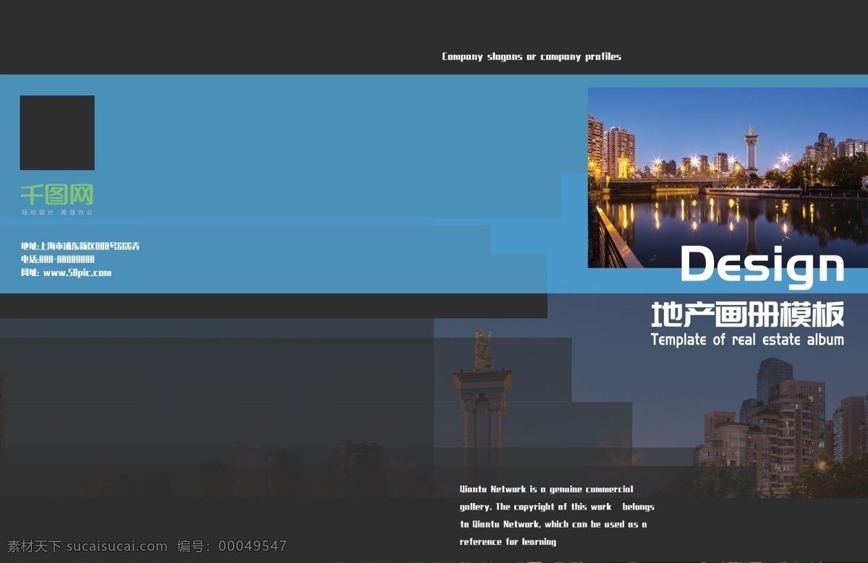Click the text "Company slogans or company profiles"
The height and width of the screenshot is (563, 868).
[x=532, y=56]
